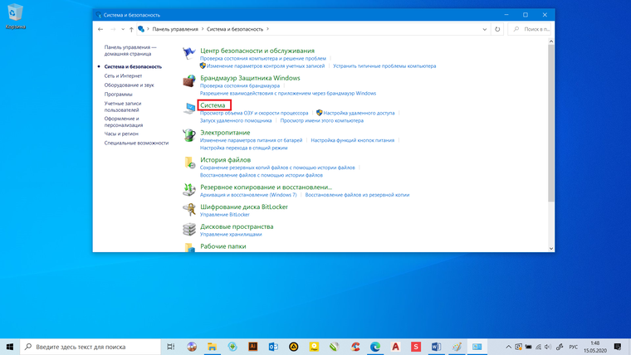The height and width of the screenshot is (355, 631).
Task: Select Оборудование и звук in the sidebar
Action: click(130, 85)
